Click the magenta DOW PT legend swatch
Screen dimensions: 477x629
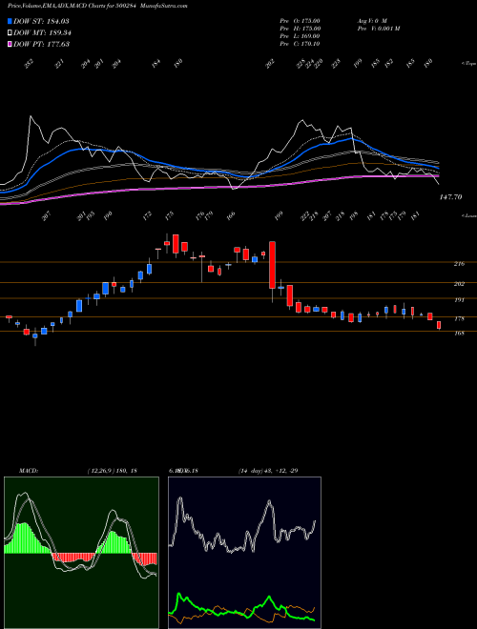(x=10, y=44)
